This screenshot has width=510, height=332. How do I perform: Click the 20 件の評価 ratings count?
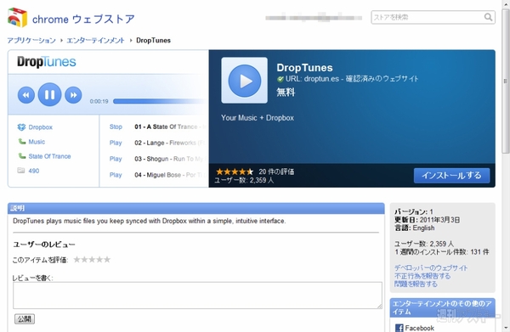coord(276,172)
